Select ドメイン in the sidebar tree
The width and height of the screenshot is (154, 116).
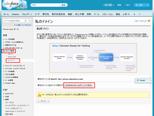tap(10, 54)
